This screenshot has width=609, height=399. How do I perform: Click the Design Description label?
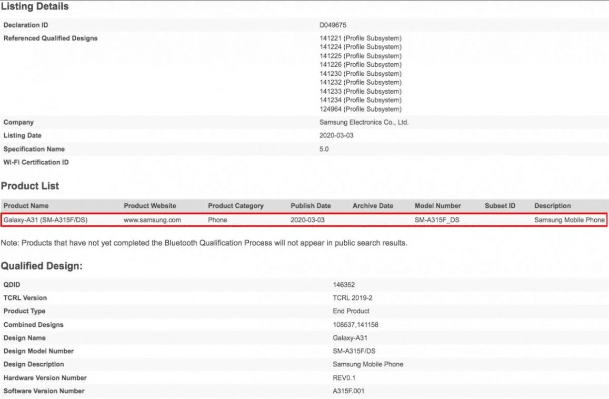[x=34, y=364]
